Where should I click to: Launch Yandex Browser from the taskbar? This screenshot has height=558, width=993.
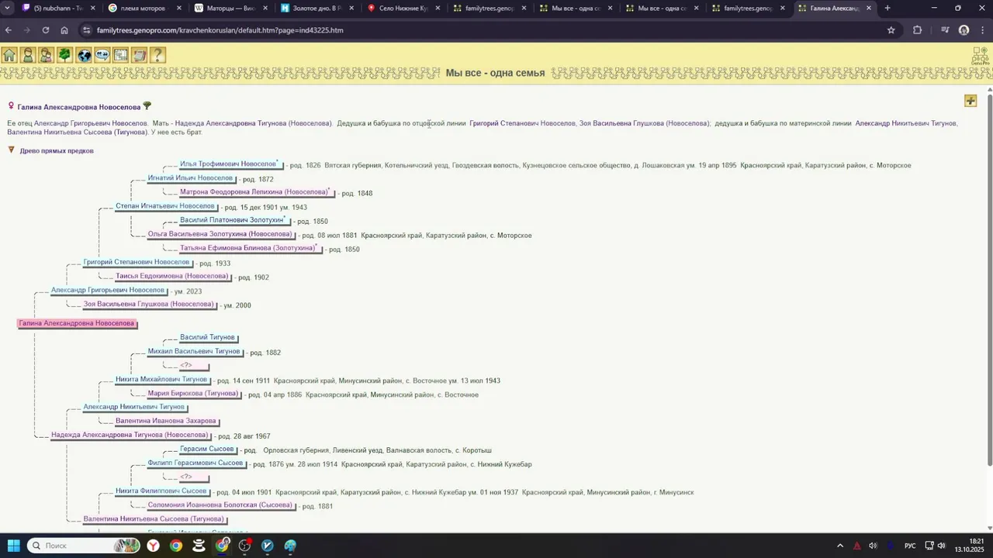[154, 546]
